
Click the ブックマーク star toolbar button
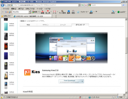pyautogui.click(x=82, y=12)
